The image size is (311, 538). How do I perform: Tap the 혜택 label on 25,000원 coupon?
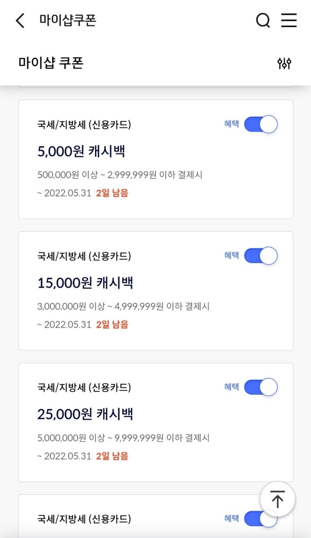[x=231, y=387]
